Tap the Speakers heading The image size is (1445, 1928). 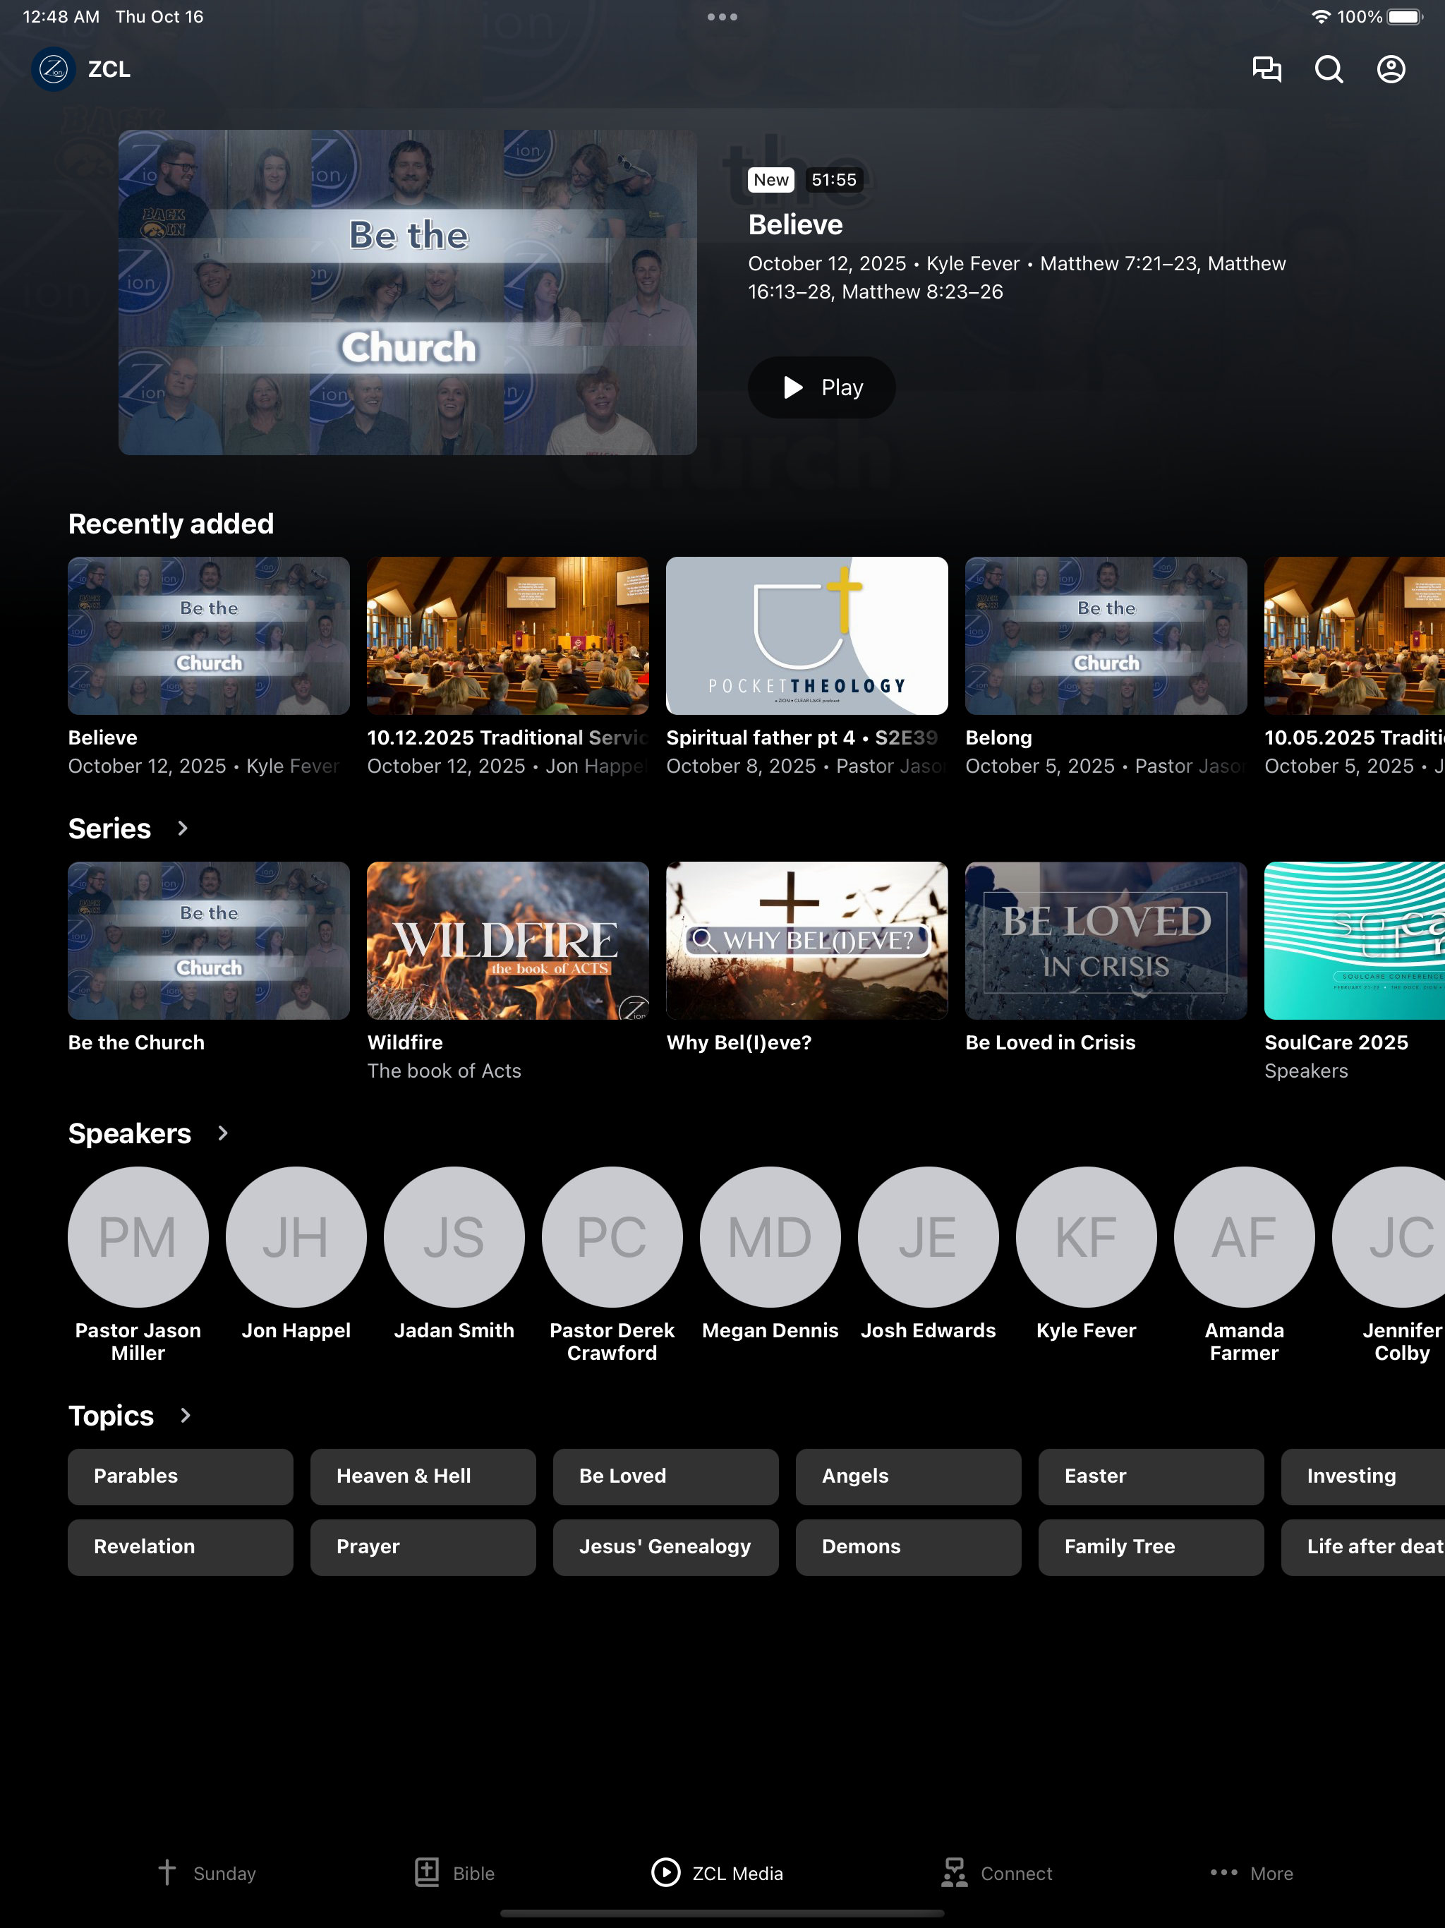pyautogui.click(x=130, y=1133)
